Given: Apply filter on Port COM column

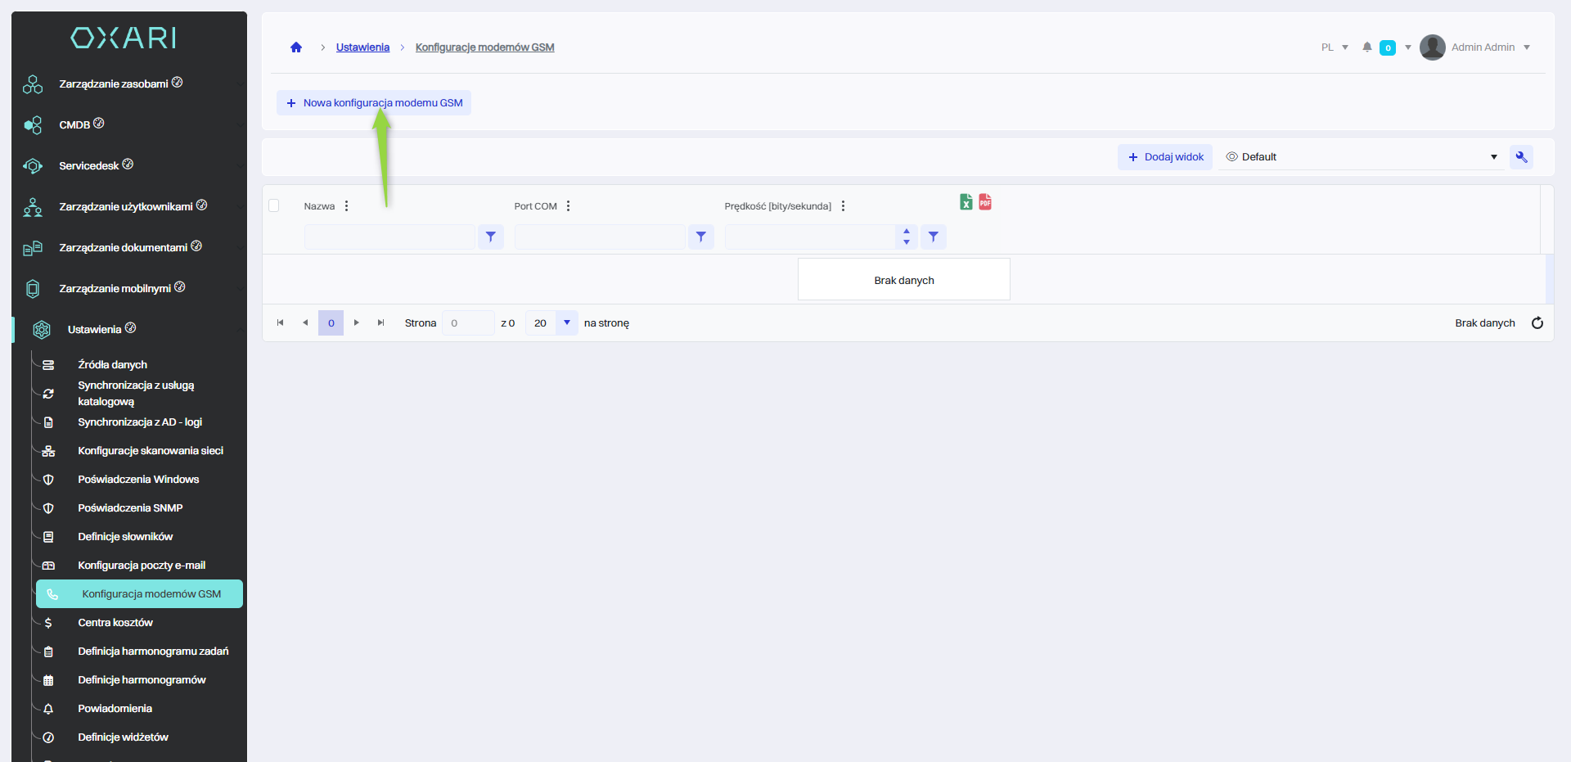Looking at the screenshot, I should [700, 237].
